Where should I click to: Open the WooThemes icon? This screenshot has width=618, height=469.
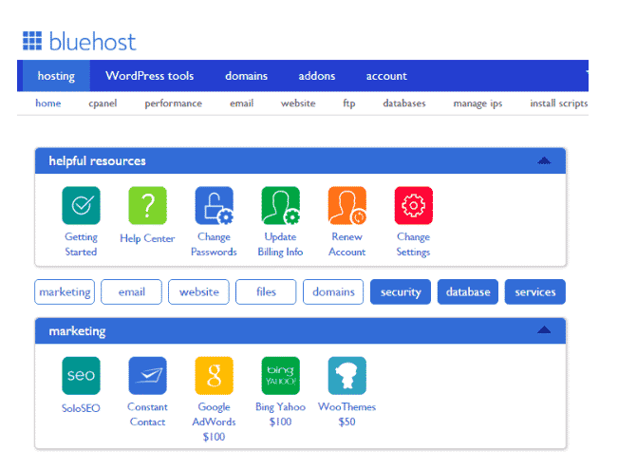click(x=347, y=376)
